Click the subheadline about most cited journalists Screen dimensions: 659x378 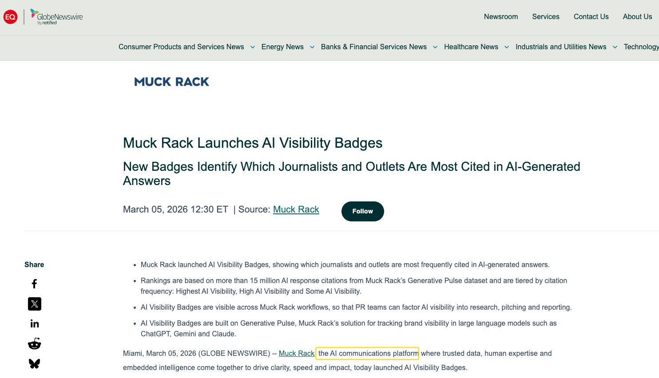click(x=352, y=173)
